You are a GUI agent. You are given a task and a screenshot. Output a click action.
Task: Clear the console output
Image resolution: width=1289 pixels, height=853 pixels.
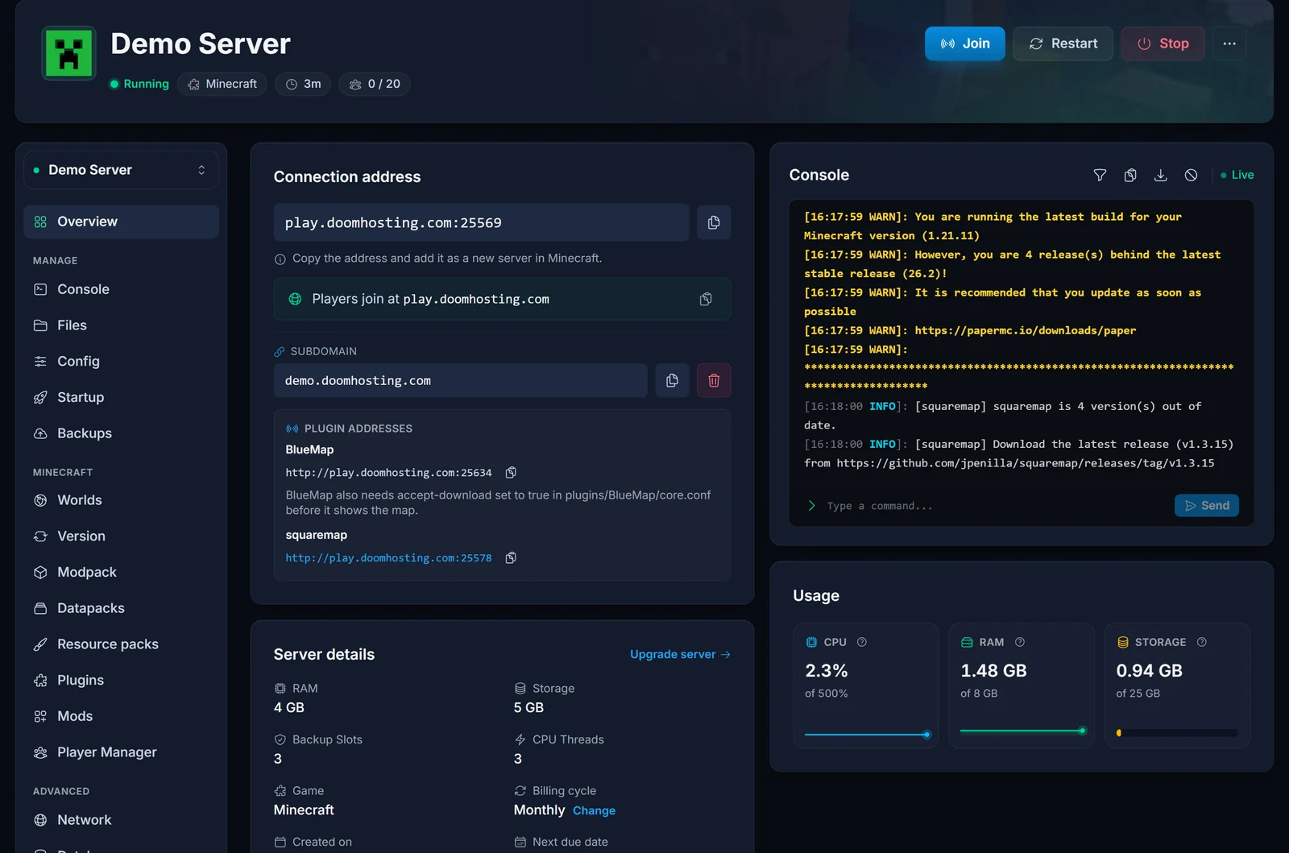pos(1192,175)
